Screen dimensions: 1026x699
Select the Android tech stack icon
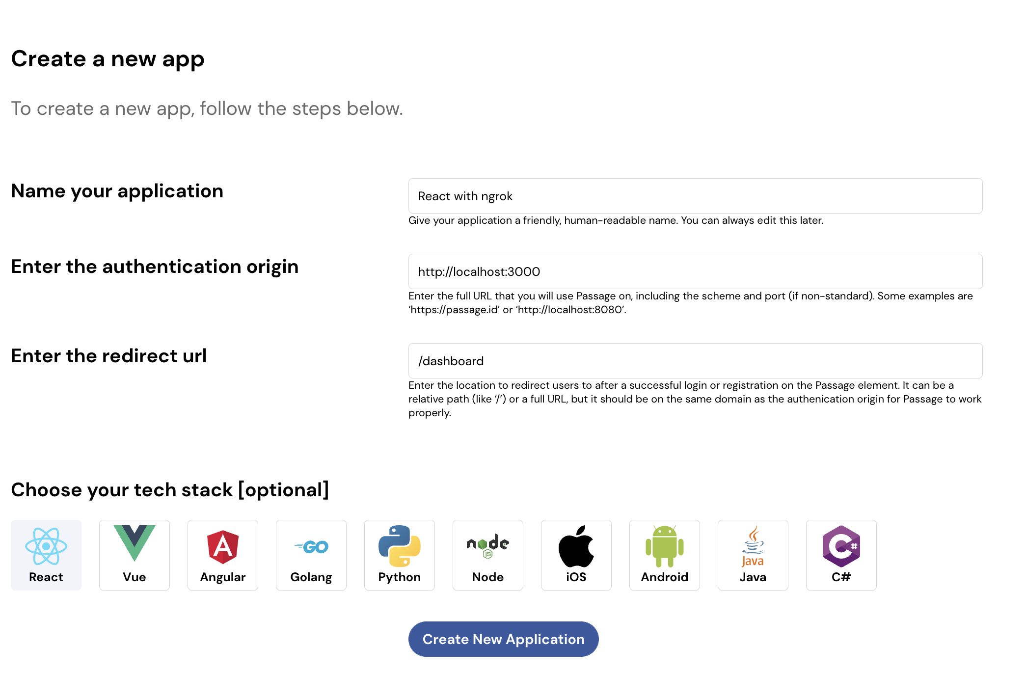(664, 555)
